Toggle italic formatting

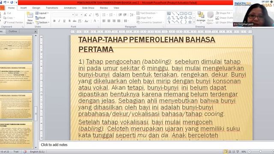[x=59, y=21]
